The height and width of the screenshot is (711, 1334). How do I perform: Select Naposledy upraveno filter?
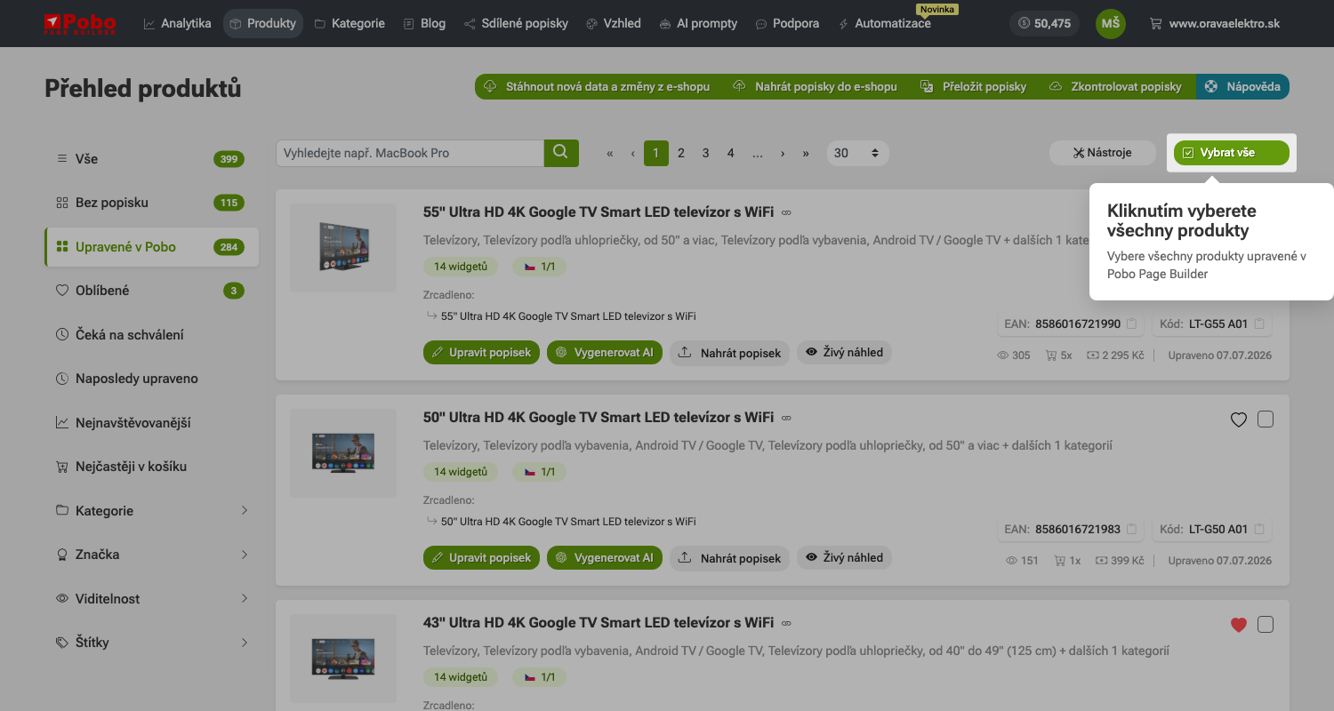click(151, 379)
